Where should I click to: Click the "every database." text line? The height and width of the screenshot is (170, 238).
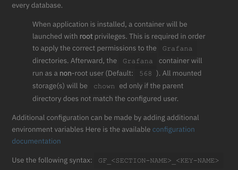pyautogui.click(x=37, y=5)
